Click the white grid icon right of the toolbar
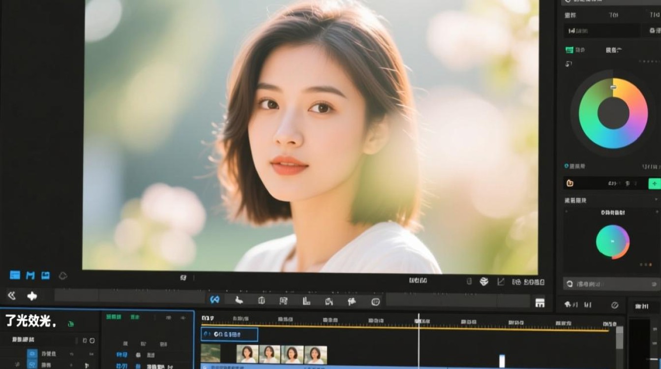 click(x=540, y=303)
